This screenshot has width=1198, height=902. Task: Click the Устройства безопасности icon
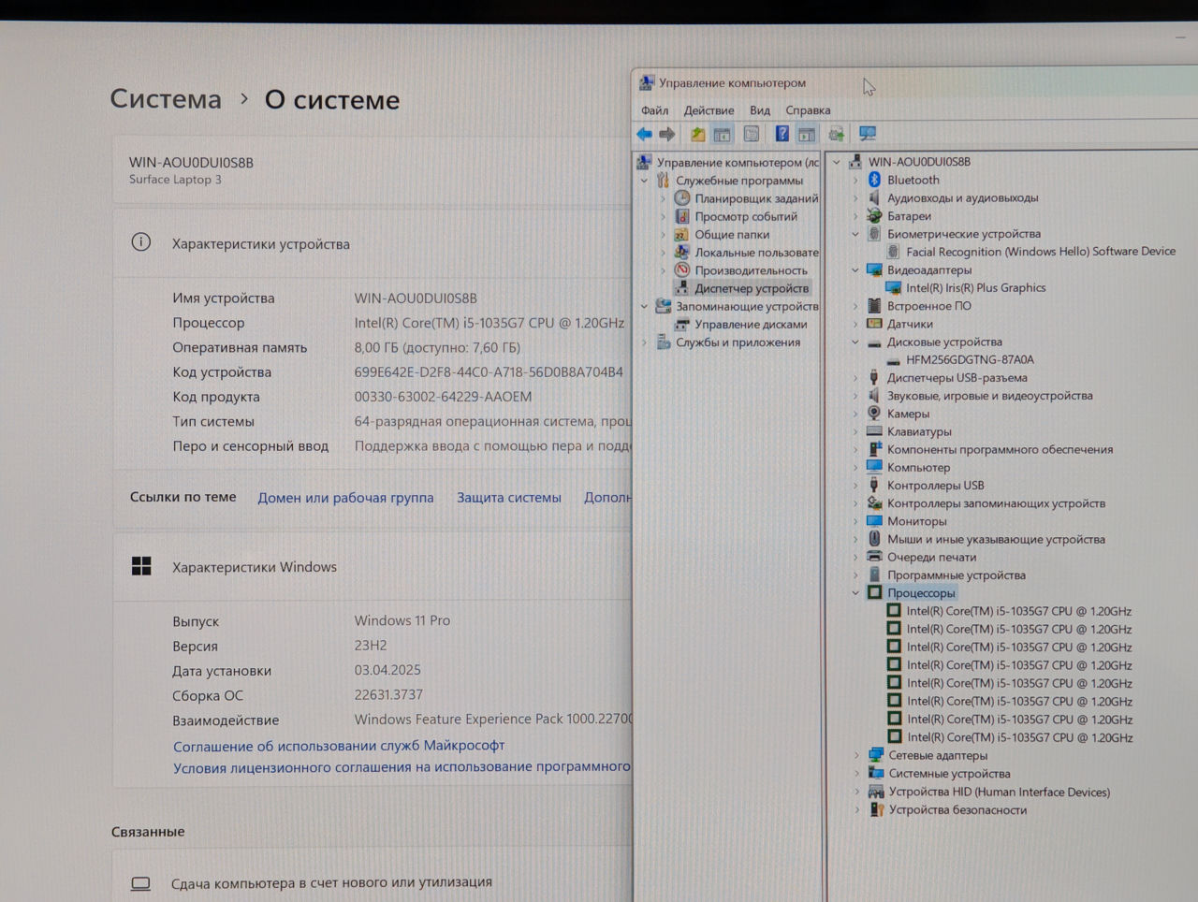click(x=876, y=809)
